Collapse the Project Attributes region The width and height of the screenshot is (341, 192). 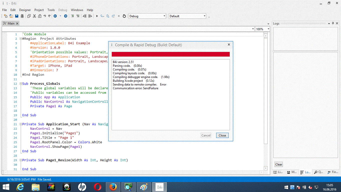pos(20,39)
